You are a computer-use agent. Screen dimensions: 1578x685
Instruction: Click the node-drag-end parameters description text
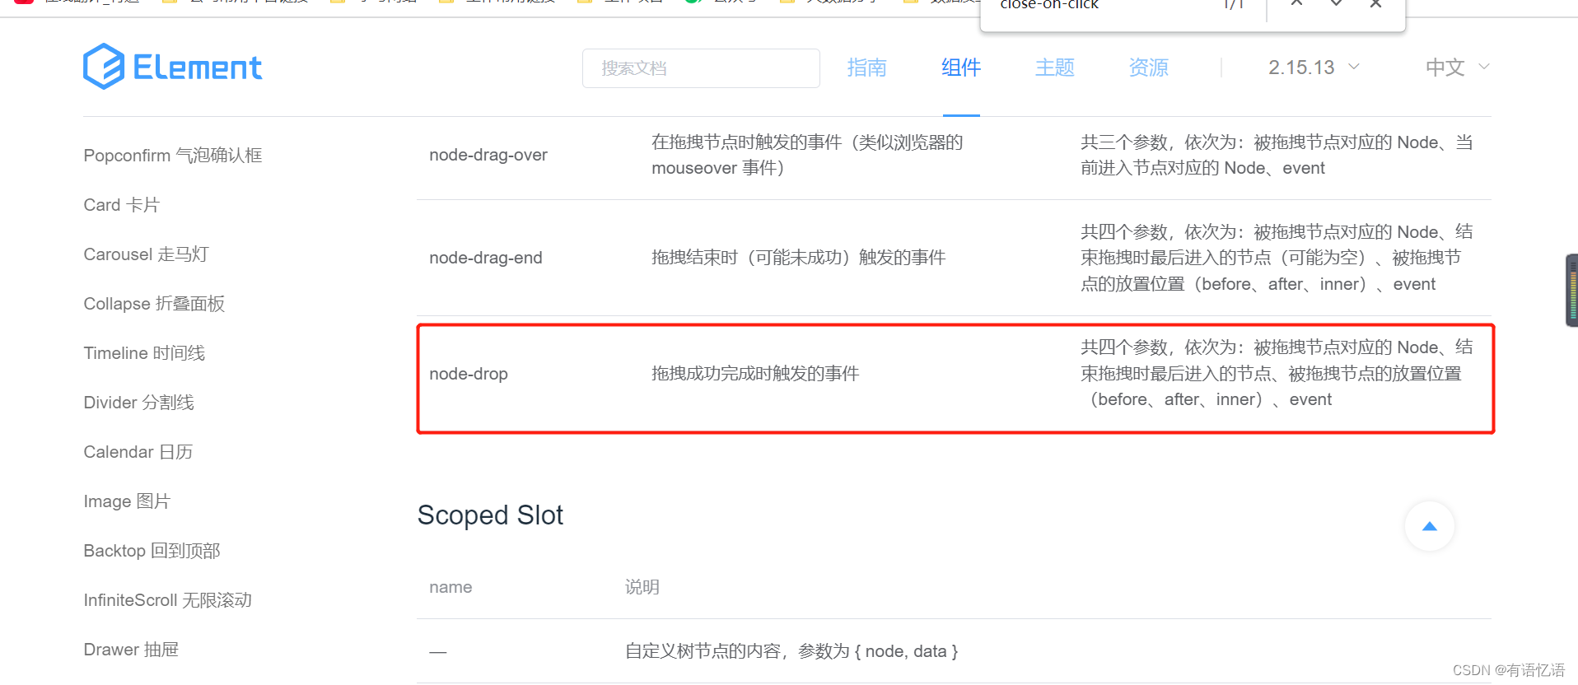1277,258
